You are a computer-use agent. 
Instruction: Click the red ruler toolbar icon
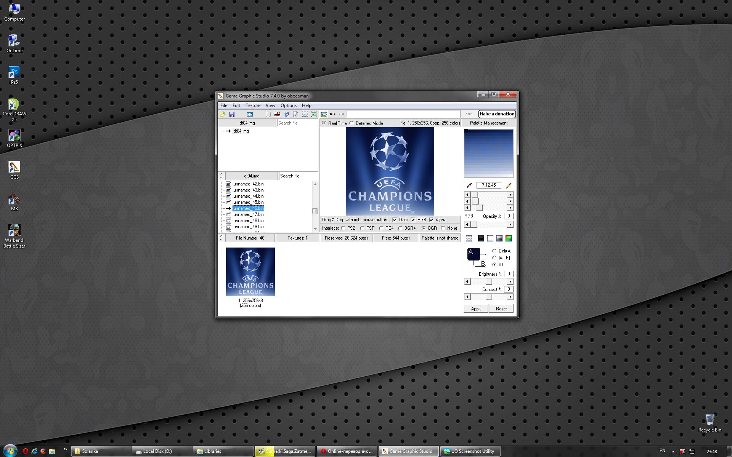tap(277, 114)
